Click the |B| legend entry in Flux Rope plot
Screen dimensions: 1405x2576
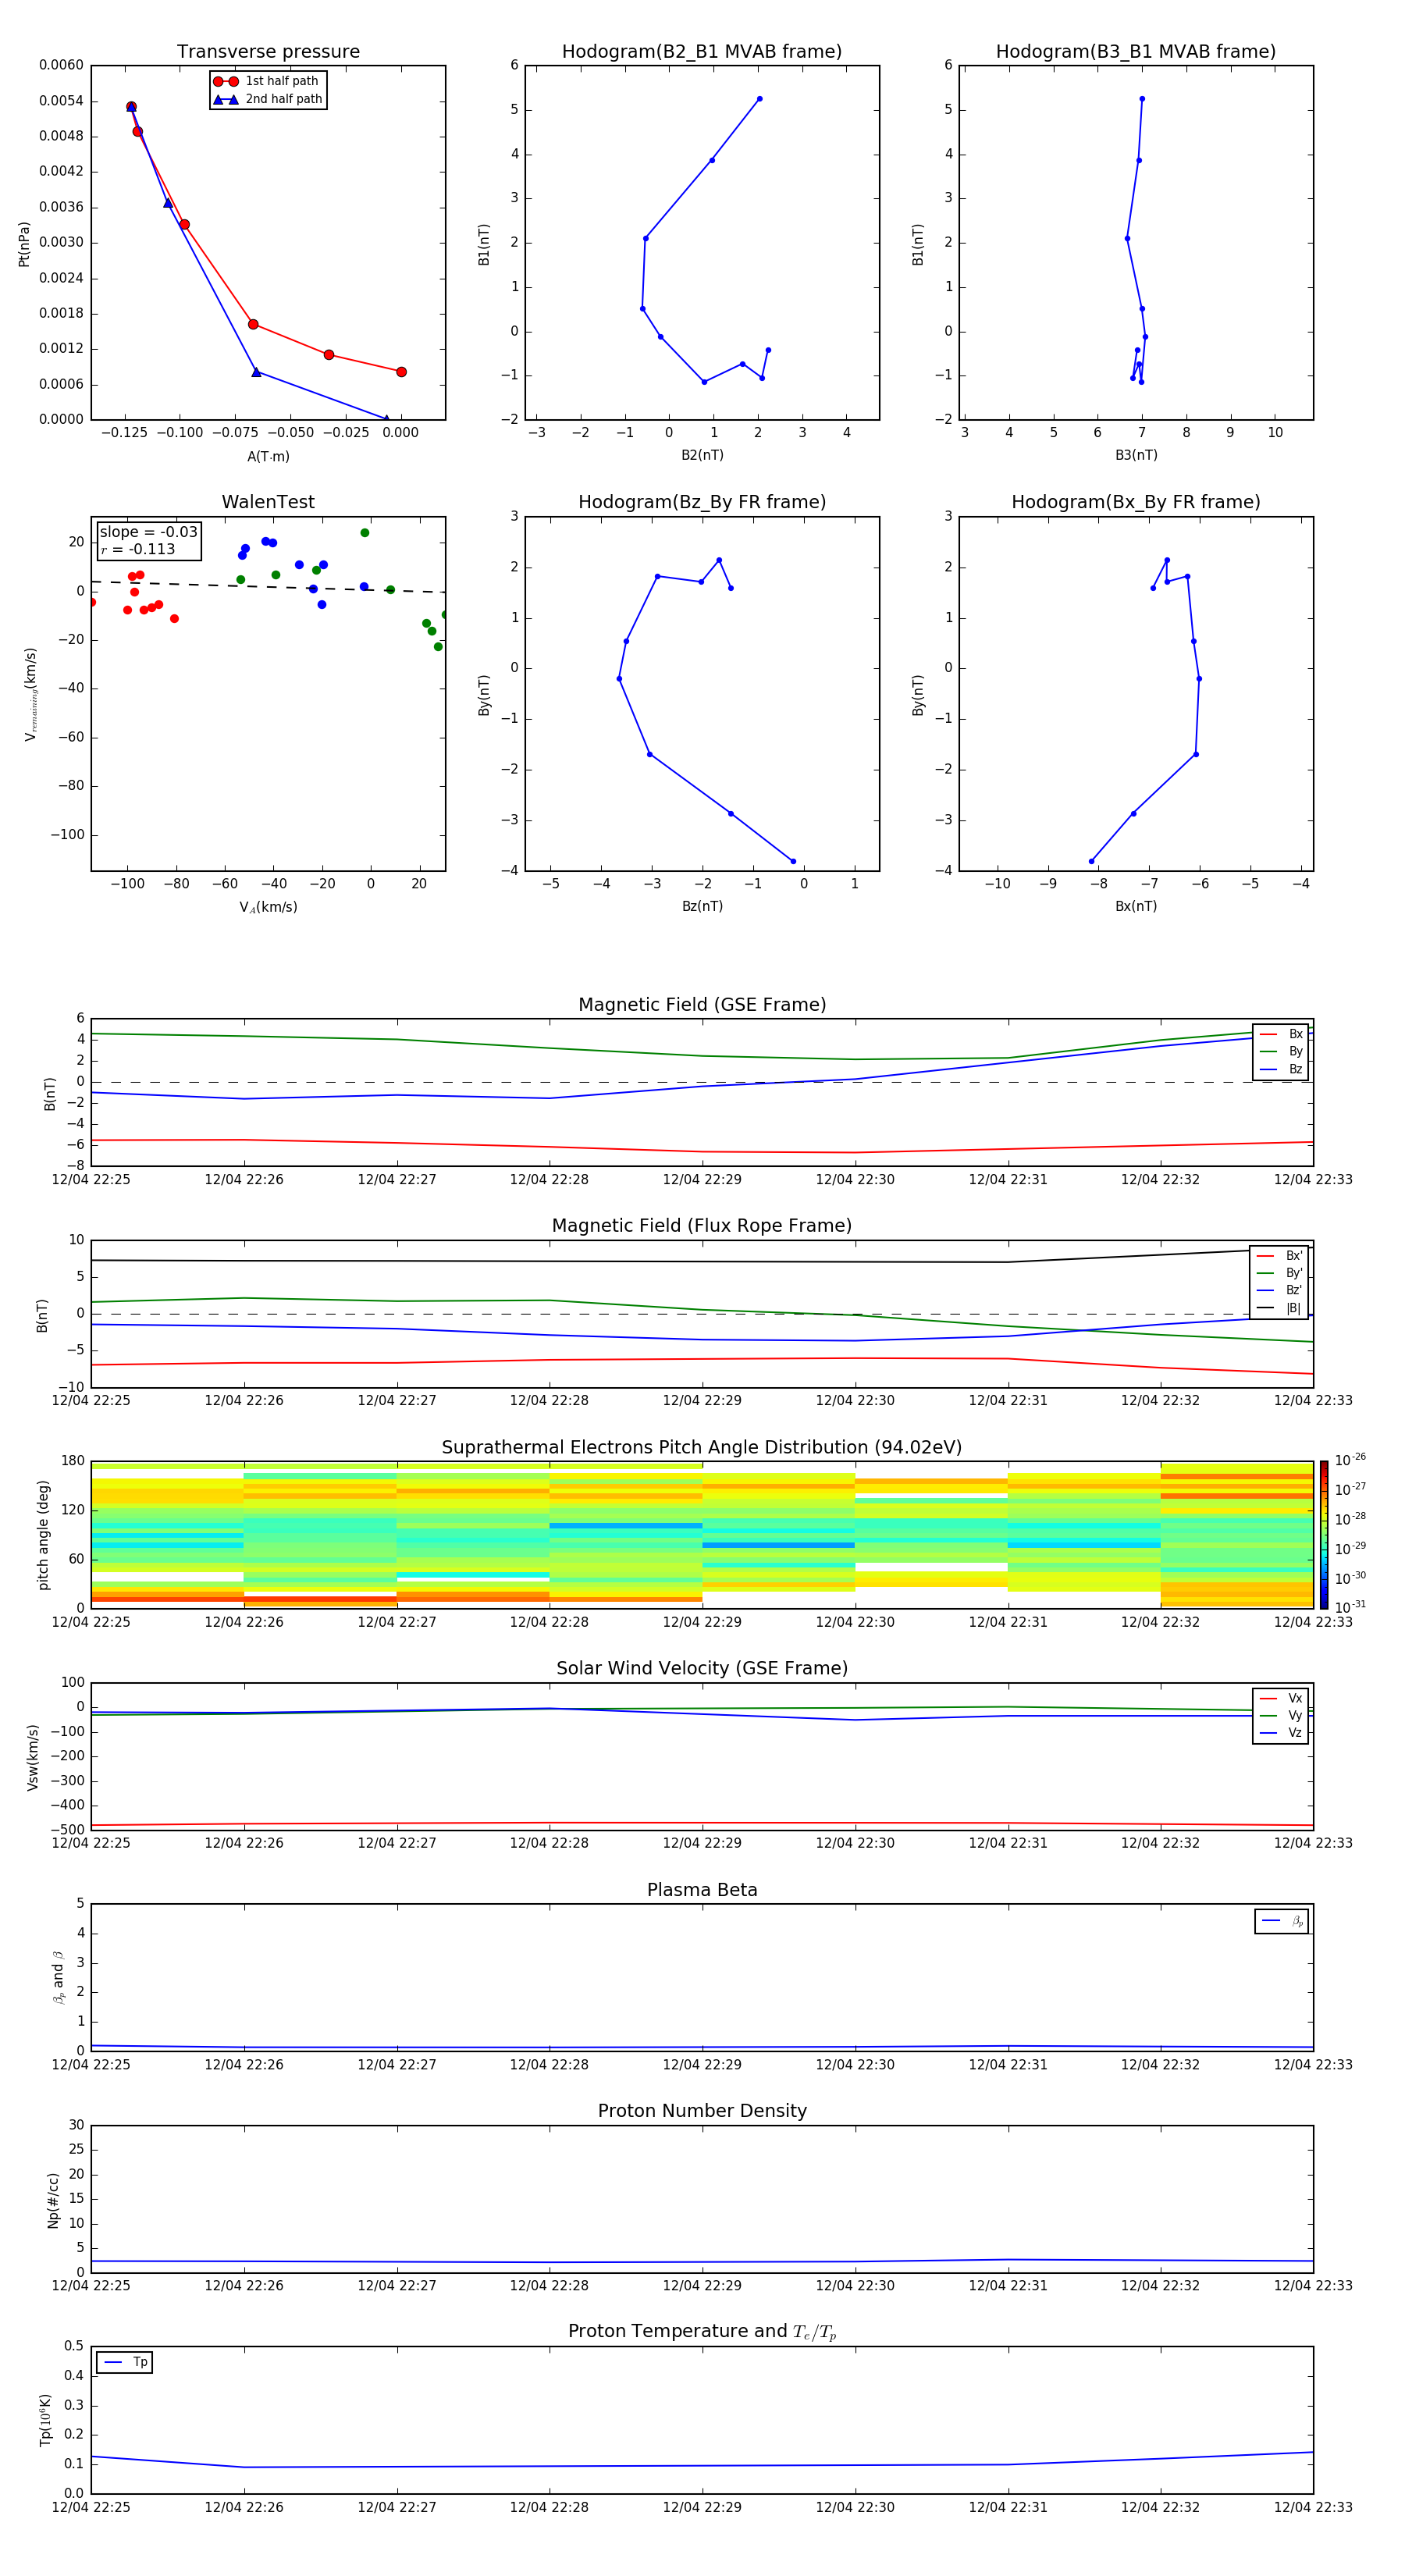(x=1280, y=1309)
